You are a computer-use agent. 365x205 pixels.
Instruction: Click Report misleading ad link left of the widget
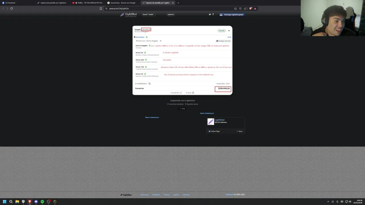tap(152, 117)
